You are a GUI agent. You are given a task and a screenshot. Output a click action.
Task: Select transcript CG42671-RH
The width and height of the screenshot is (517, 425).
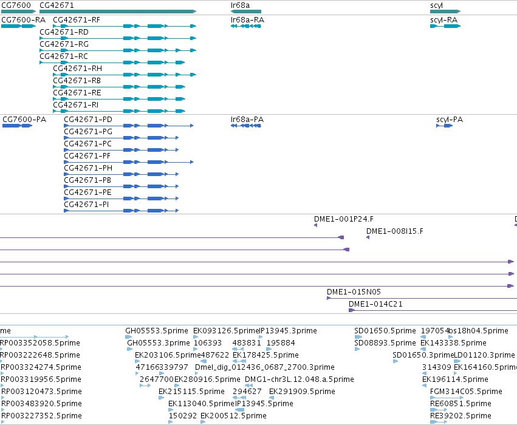tap(78, 69)
